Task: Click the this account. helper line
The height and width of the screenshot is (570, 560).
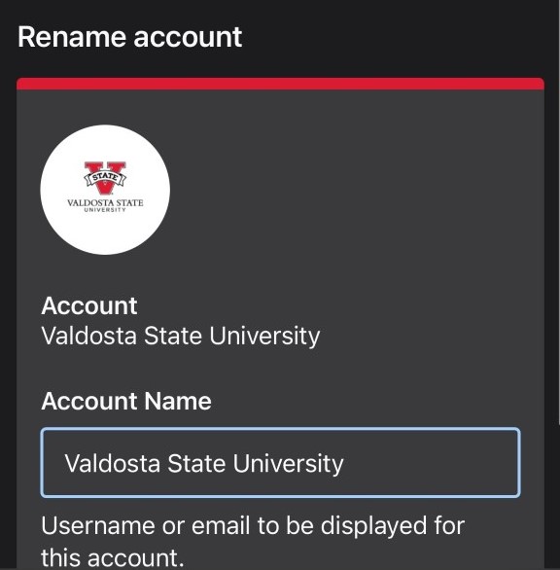Action: (x=112, y=557)
